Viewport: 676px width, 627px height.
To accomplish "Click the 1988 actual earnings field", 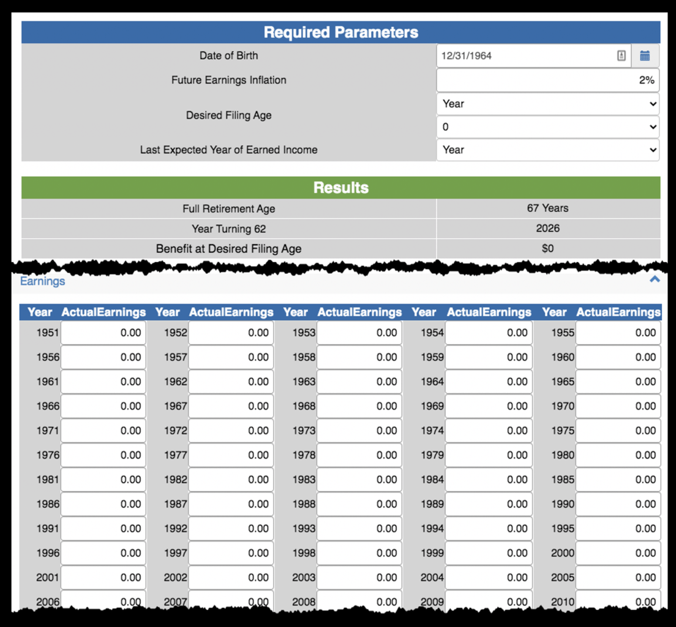I will coord(359,504).
